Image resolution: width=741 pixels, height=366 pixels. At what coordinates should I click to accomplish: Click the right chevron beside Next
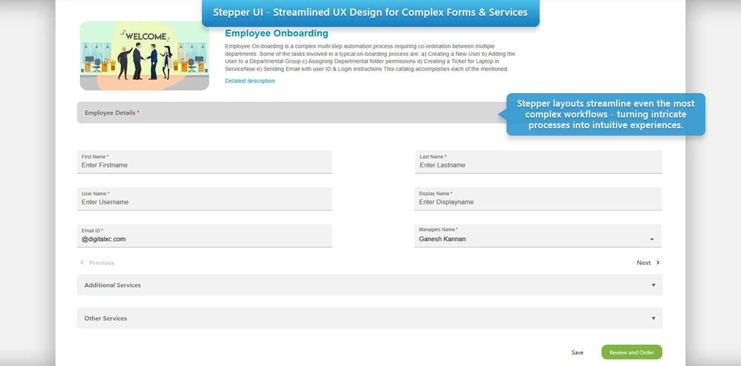tap(658, 263)
